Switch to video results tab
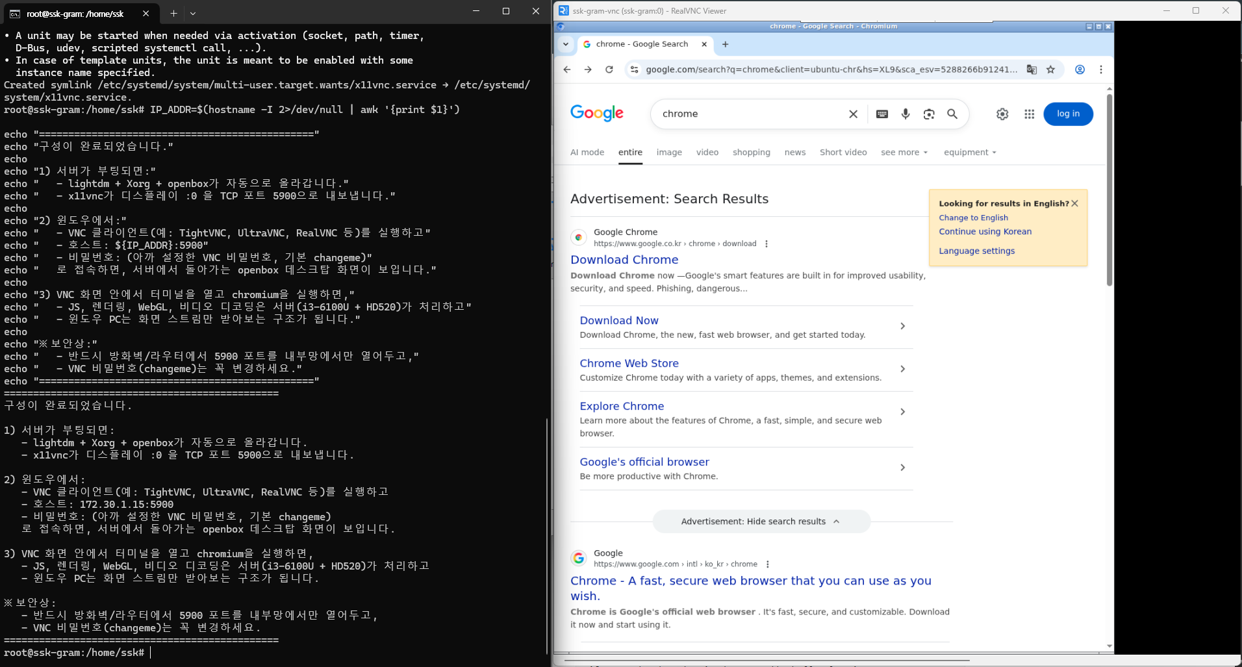This screenshot has height=667, width=1242. [x=707, y=153]
